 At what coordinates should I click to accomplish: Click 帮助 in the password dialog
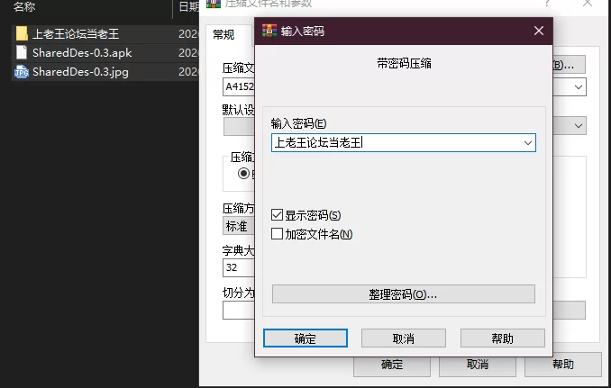[502, 338]
